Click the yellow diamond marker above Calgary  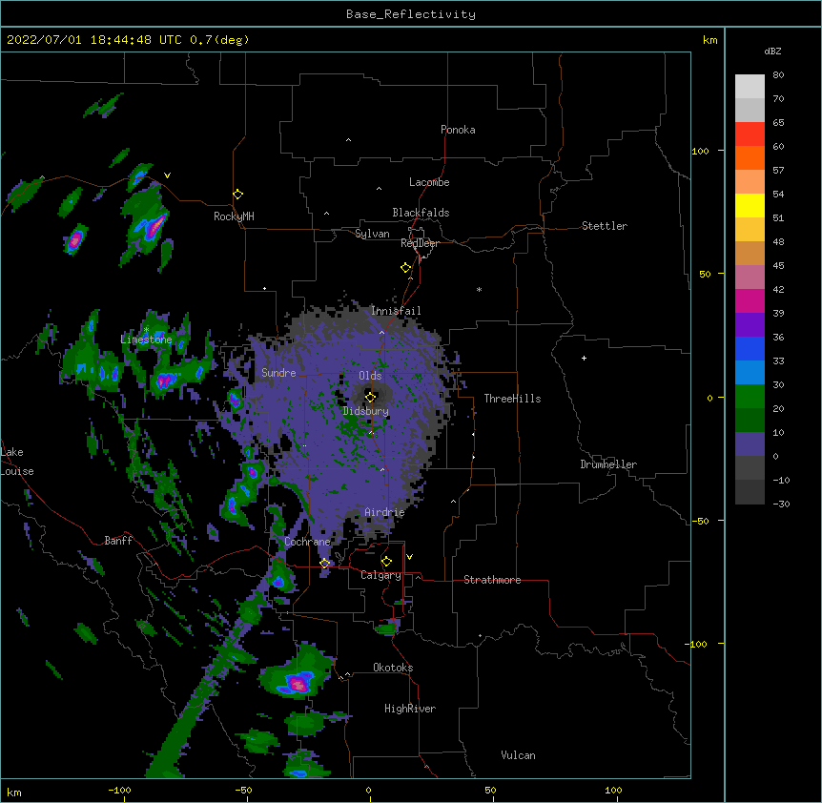point(386,562)
